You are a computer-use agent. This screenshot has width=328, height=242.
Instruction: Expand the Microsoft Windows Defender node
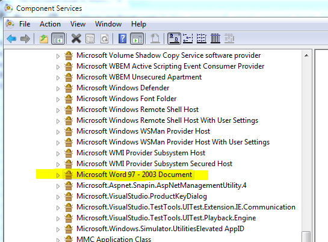58,88
